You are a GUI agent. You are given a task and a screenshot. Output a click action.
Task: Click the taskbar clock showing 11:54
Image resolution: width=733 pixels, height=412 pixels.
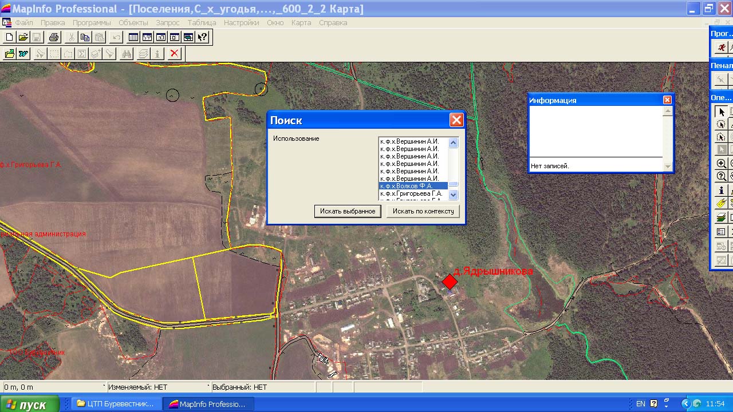tap(715, 404)
